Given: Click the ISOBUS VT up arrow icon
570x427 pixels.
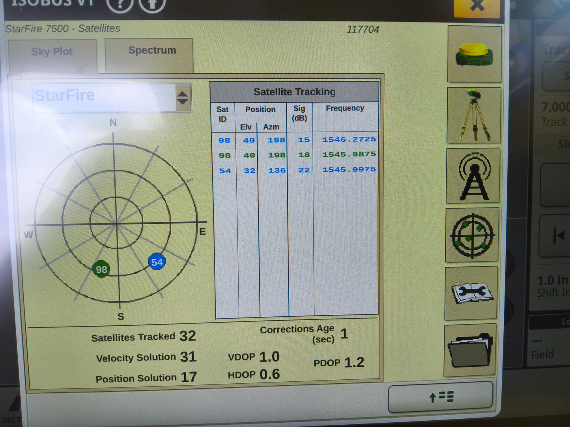Looking at the screenshot, I should coord(152,5).
